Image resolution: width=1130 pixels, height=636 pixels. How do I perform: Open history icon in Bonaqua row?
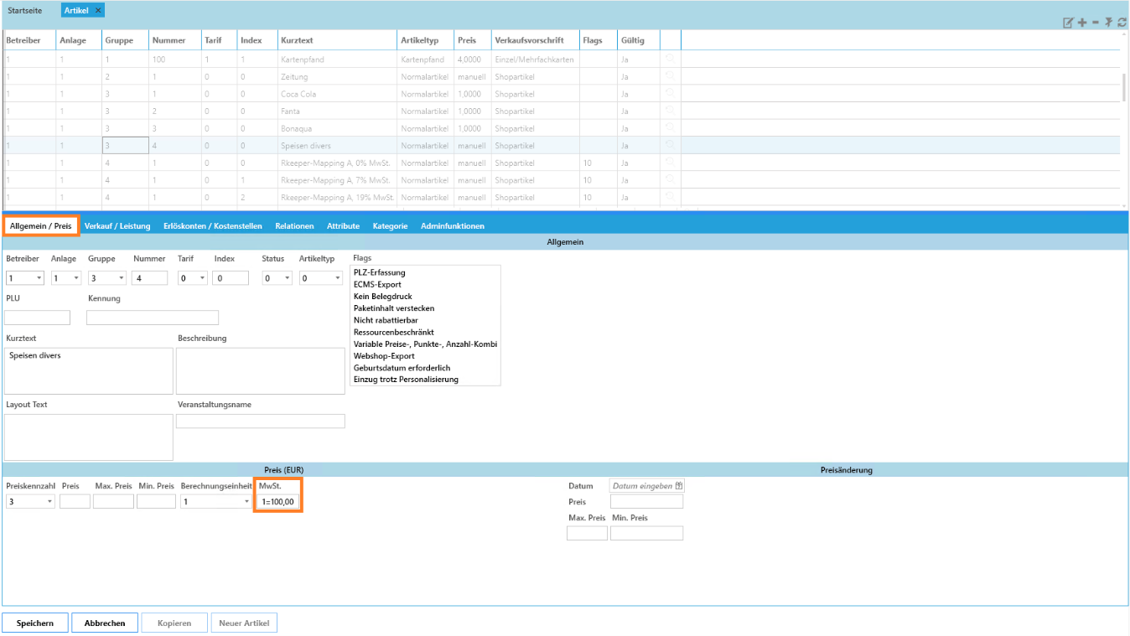(x=670, y=128)
